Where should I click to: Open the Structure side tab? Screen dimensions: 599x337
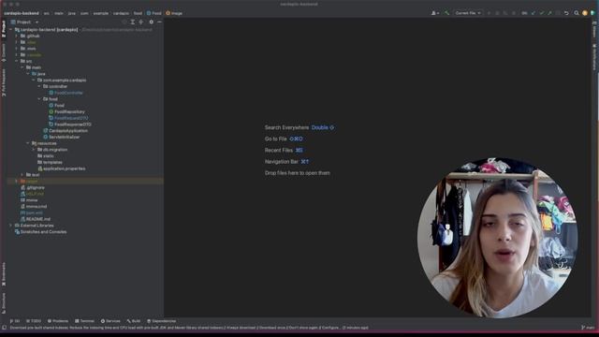point(4,303)
